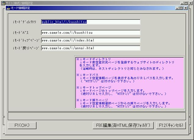Click the ※iモードトップページ help heading
194x140 pixels.
click(94, 87)
